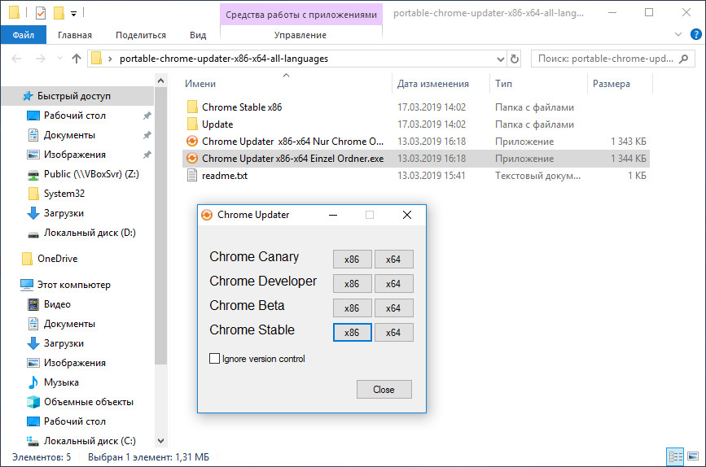706x467 pixels.
Task: Click x86 button for Chrome Stable
Action: tap(352, 333)
